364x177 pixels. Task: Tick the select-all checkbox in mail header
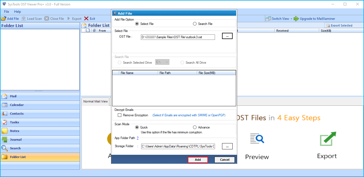coord(84,31)
